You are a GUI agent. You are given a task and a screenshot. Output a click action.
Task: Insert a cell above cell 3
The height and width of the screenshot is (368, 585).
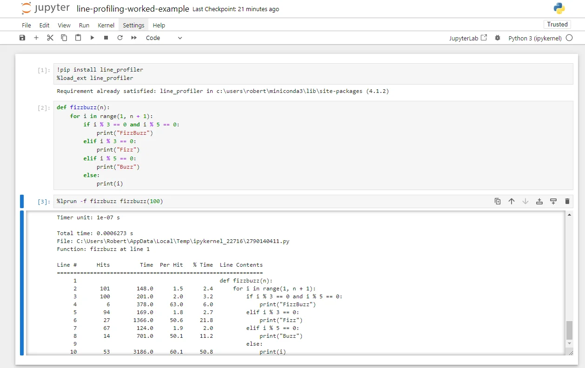[x=539, y=201]
